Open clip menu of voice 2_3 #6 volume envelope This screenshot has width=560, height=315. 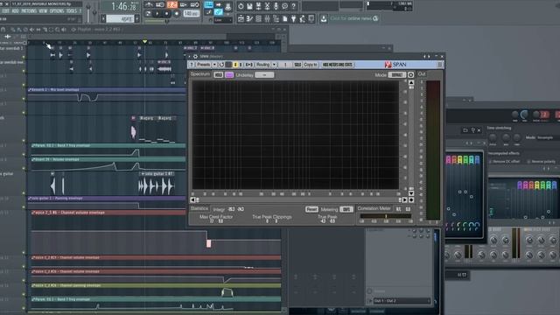tap(33, 213)
